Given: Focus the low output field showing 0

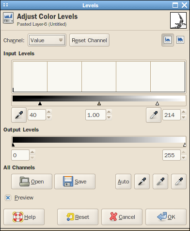Looking at the screenshot, I should tap(20, 155).
